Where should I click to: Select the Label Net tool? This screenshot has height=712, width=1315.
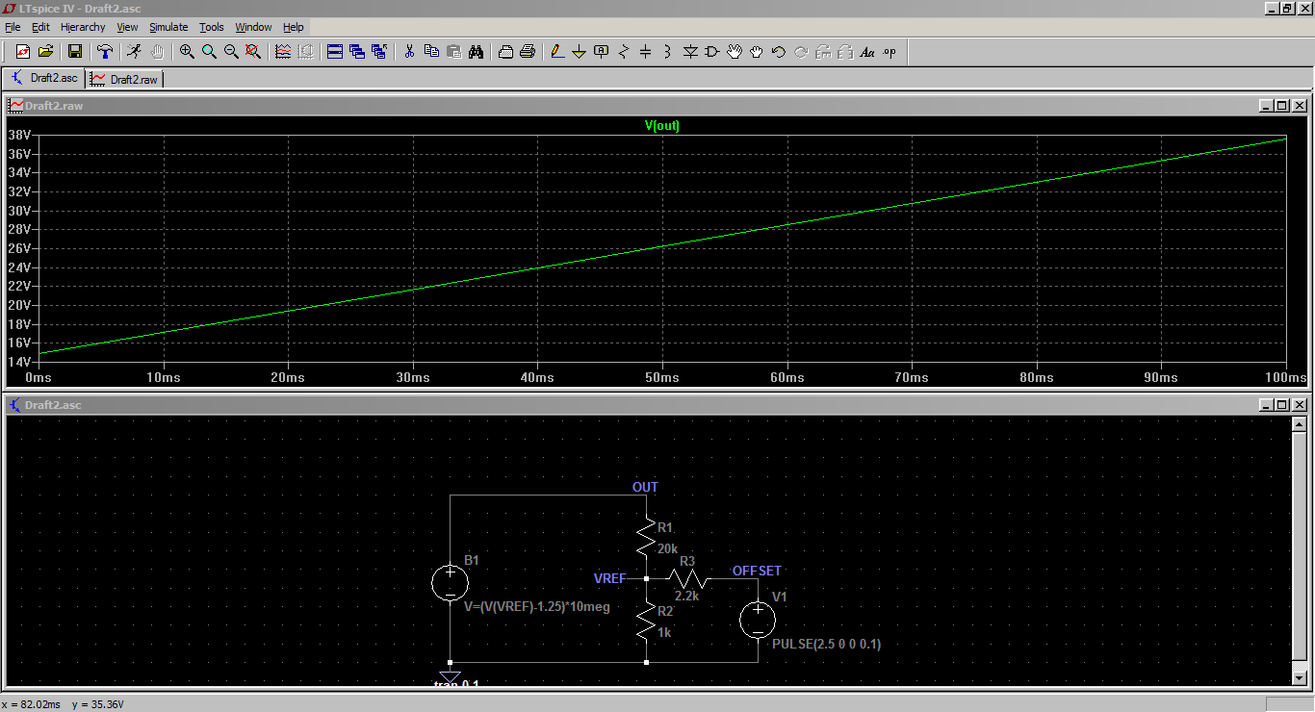pos(602,52)
